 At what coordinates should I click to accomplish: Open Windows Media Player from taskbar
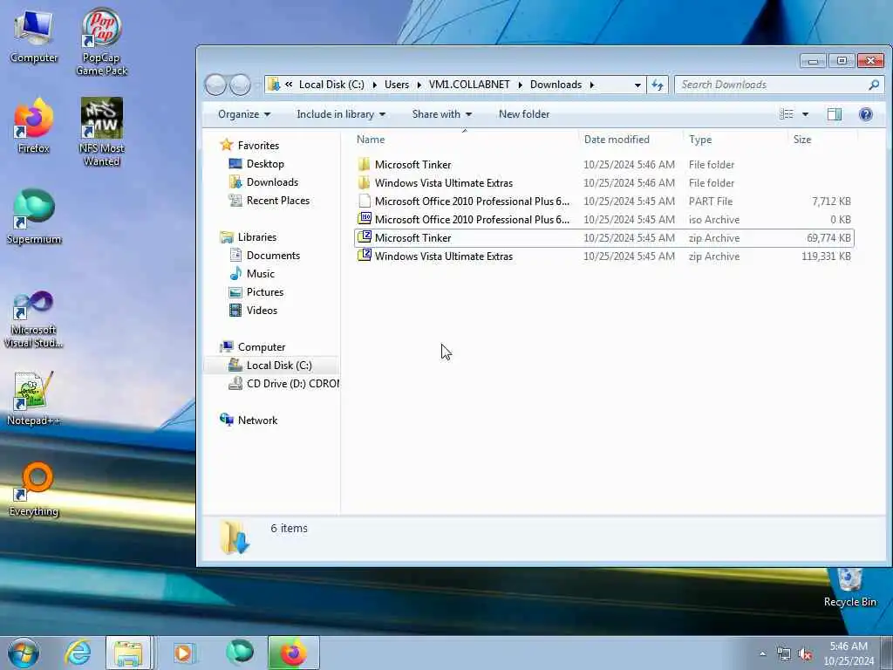(x=183, y=653)
